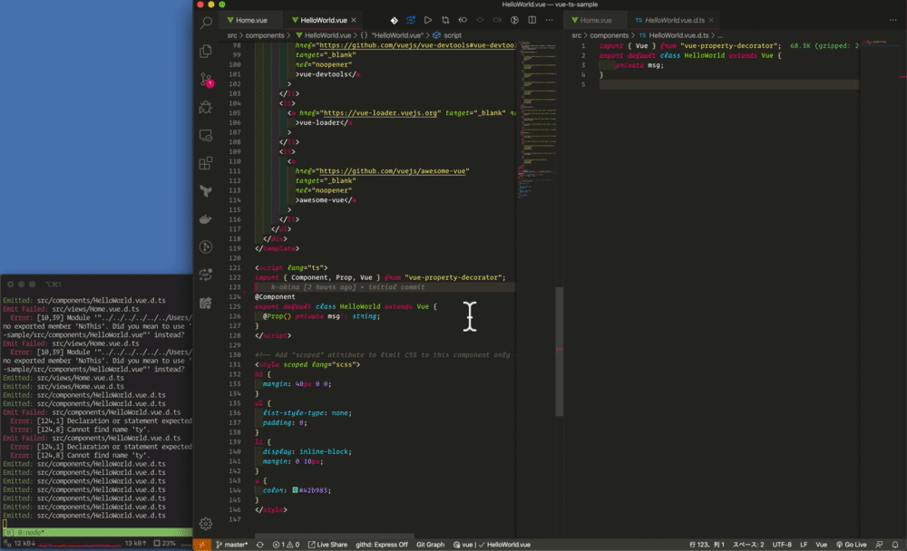Open the vue-loader.vuejs.org link in code
The height and width of the screenshot is (551, 907).
pos(378,112)
